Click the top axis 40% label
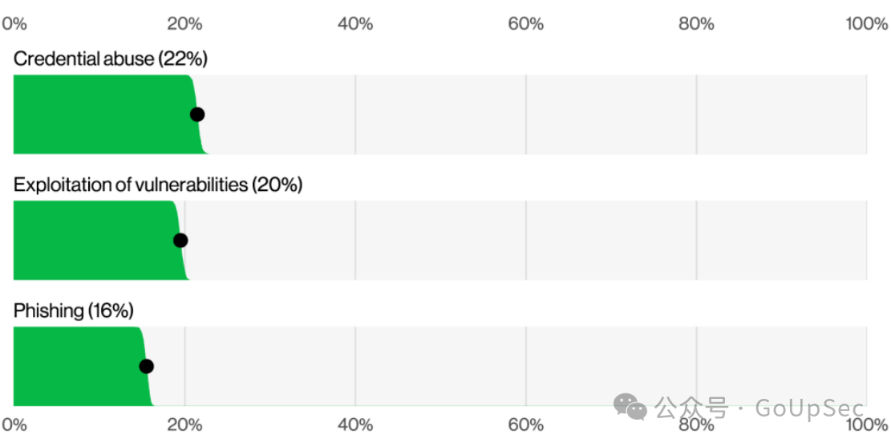Viewport: 891px width, 443px height. tap(355, 24)
